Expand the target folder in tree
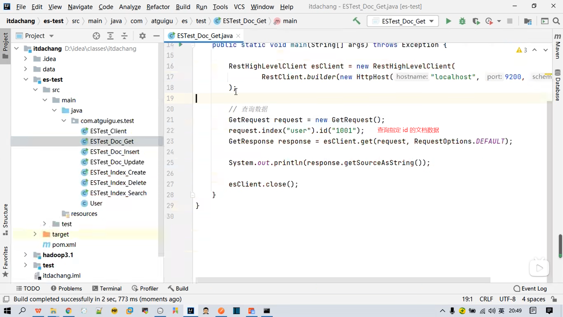 [x=35, y=234]
